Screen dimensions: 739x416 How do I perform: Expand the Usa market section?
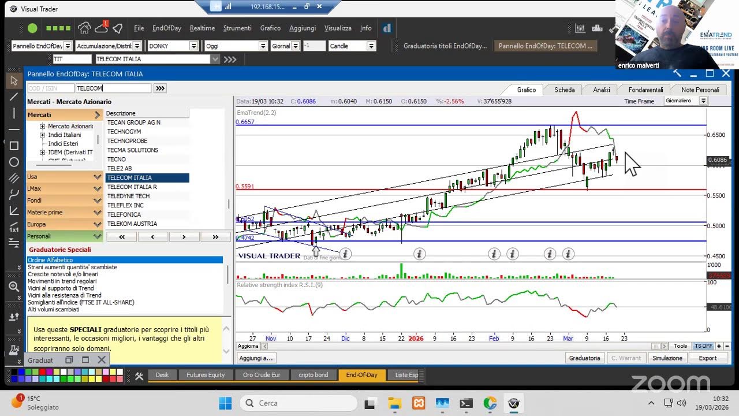[x=65, y=177]
